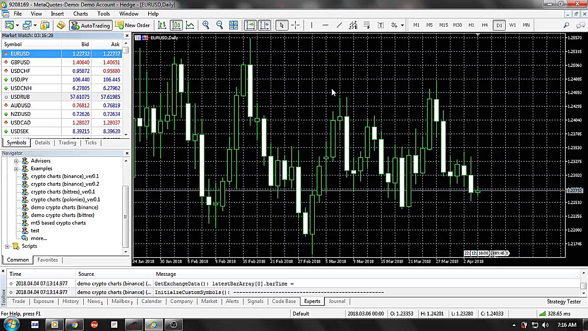Select the horizontal line drawing tool
The image size is (588, 331).
(325, 25)
